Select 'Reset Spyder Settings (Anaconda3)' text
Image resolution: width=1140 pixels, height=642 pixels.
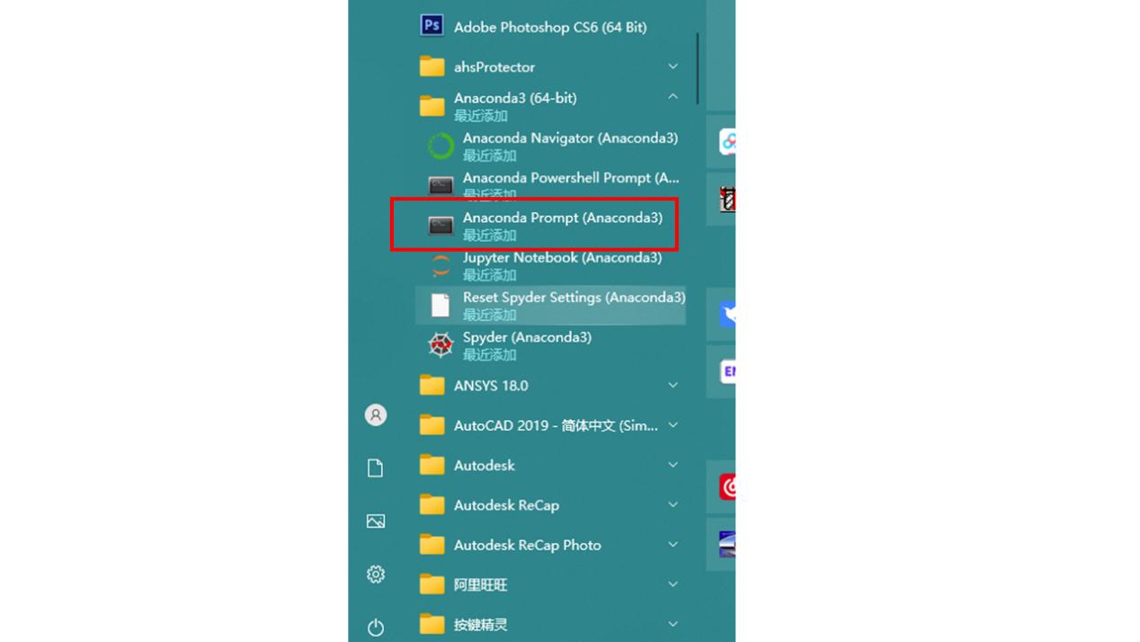[574, 297]
